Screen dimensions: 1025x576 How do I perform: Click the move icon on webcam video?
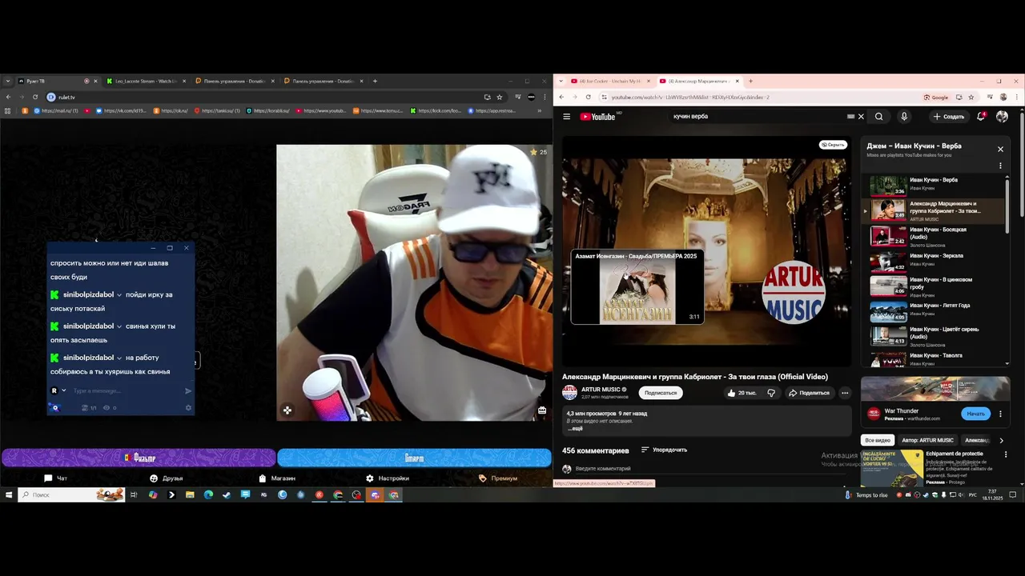(287, 410)
